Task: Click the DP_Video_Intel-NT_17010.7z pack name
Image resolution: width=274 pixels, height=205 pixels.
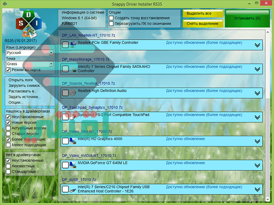Action: click(87, 131)
